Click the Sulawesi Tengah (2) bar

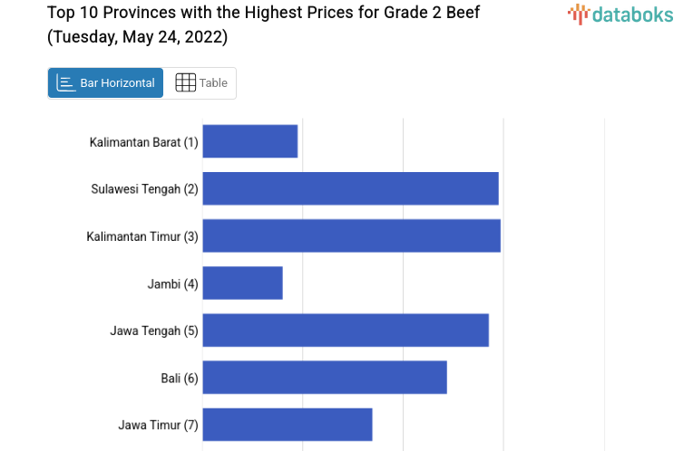click(x=350, y=188)
